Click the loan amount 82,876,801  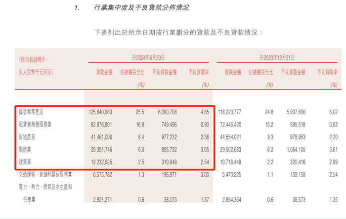tap(101, 125)
